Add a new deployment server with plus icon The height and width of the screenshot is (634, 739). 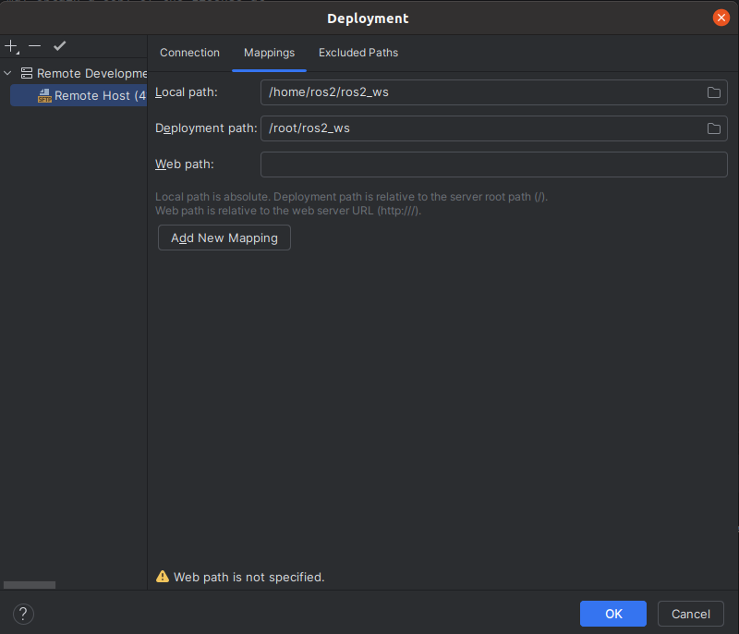[11, 46]
